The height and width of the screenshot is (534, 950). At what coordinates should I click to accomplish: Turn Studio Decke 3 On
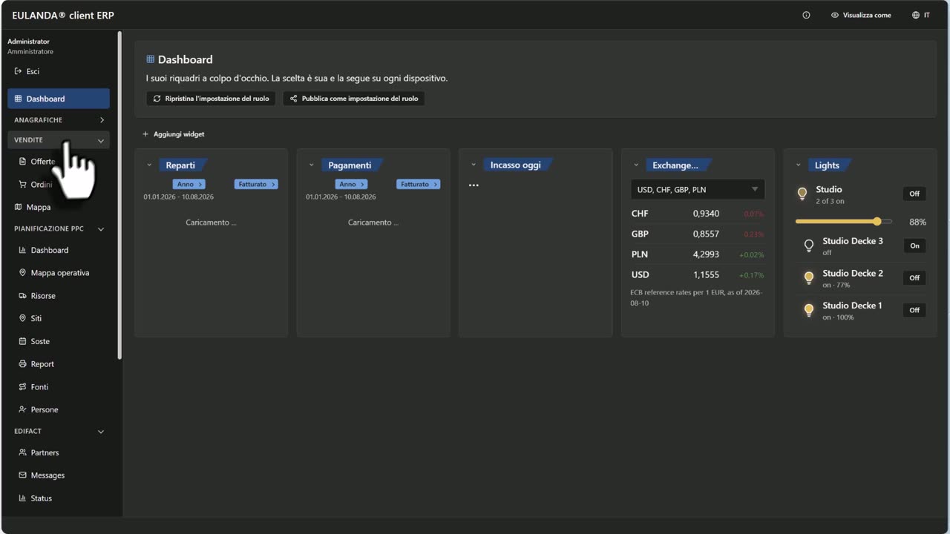(x=914, y=245)
